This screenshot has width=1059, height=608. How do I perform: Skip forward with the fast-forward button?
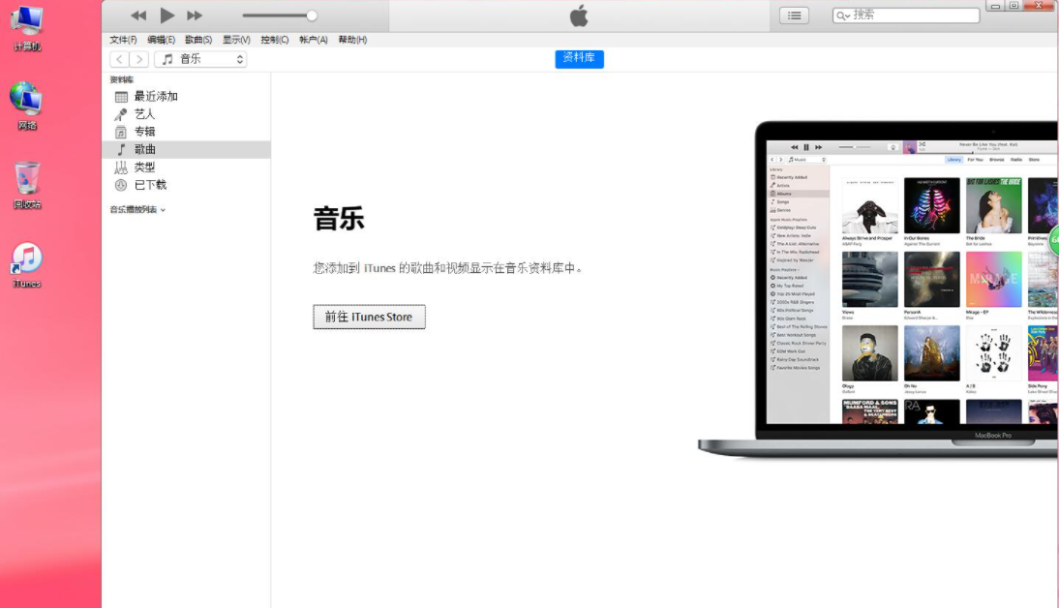(x=195, y=15)
